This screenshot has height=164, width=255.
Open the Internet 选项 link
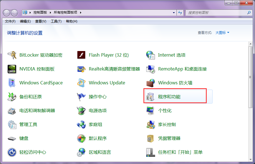pyautogui.click(x=172, y=55)
